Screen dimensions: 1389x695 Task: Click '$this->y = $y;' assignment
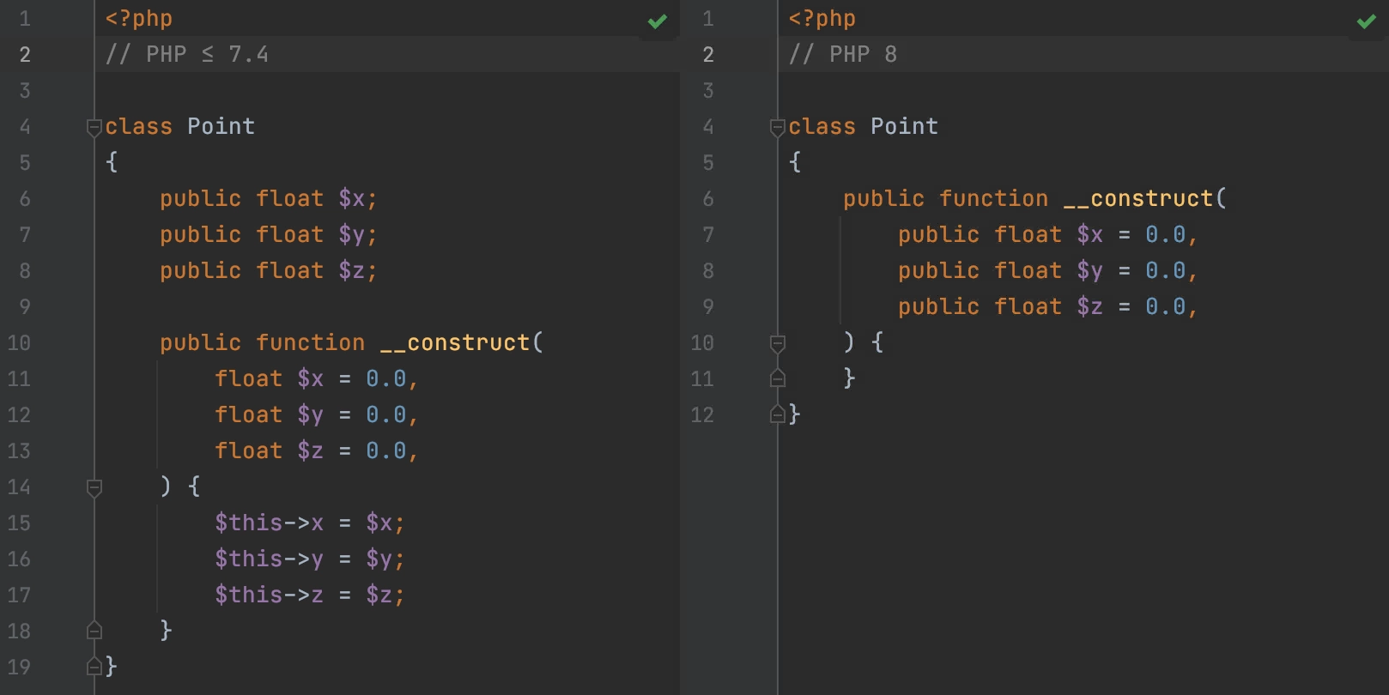click(x=310, y=559)
